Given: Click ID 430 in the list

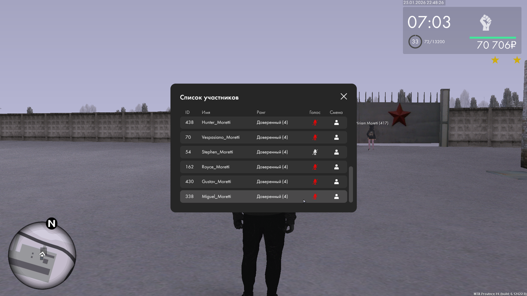Looking at the screenshot, I should 189,182.
